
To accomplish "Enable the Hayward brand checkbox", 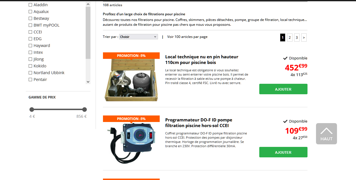I will tap(30, 46).
